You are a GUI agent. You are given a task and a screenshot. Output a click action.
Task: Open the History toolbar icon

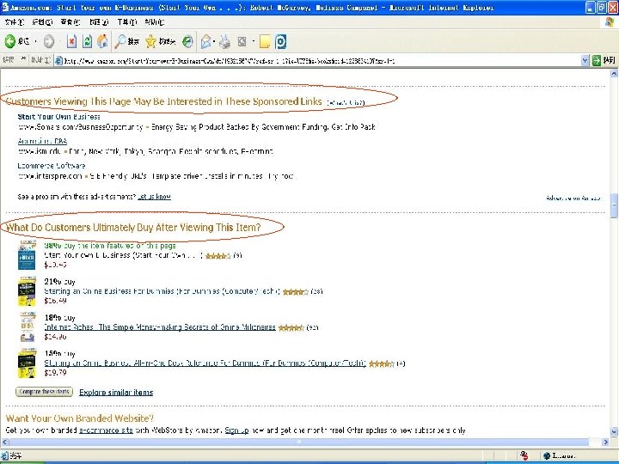coord(187,41)
